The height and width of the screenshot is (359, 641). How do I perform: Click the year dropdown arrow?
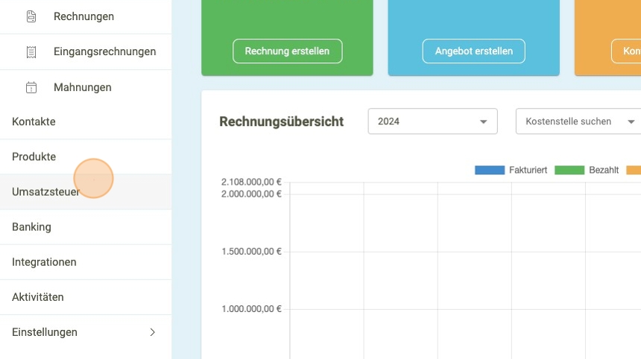pyautogui.click(x=483, y=121)
